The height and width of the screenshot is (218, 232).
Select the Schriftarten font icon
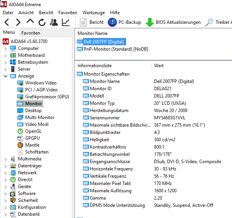pyautogui.click(x=20, y=152)
